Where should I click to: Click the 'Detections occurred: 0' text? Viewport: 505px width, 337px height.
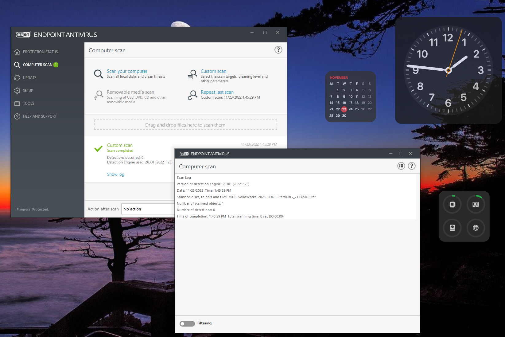click(x=125, y=158)
